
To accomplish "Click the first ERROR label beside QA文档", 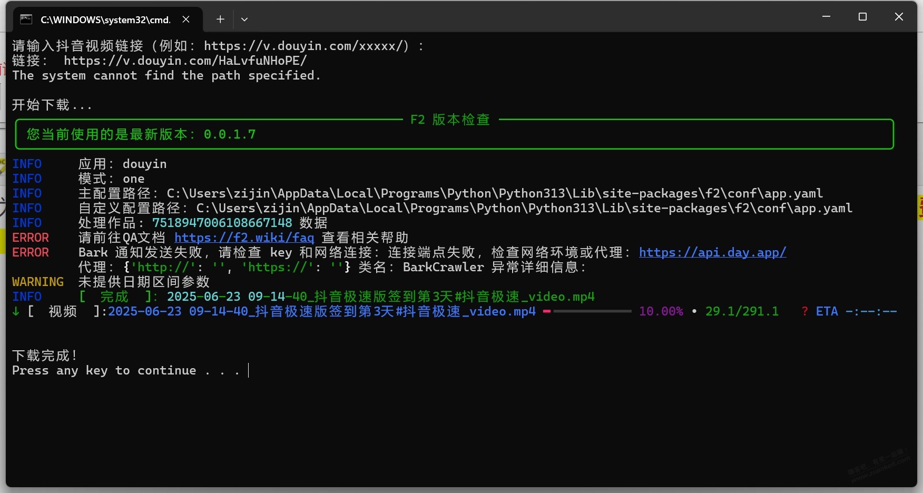I will coord(31,238).
